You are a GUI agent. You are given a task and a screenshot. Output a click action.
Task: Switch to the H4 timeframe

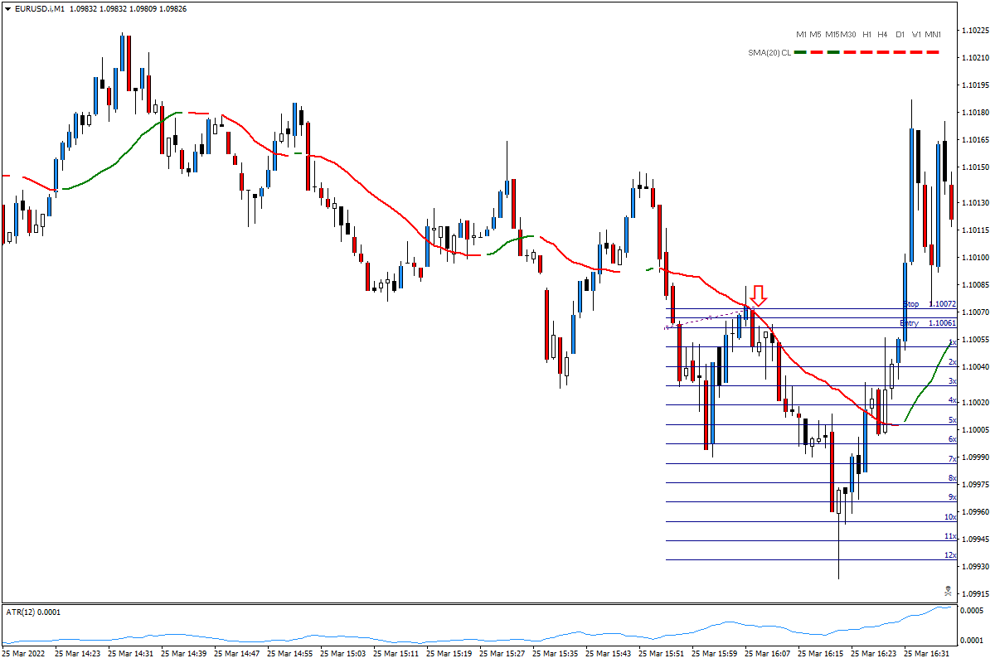(x=881, y=35)
